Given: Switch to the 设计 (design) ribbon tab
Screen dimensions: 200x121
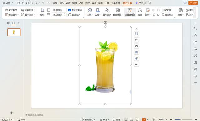Looking at the screenshot, I should click(68, 3).
